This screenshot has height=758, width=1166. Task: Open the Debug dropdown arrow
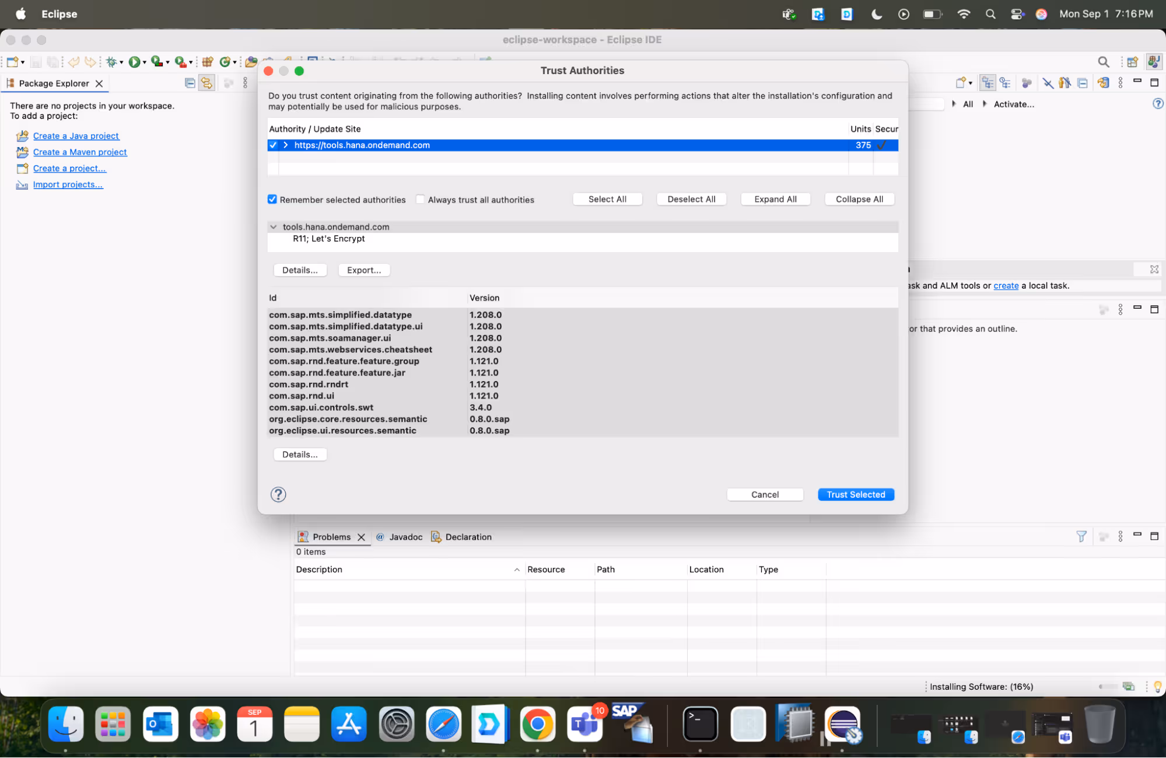coord(121,62)
